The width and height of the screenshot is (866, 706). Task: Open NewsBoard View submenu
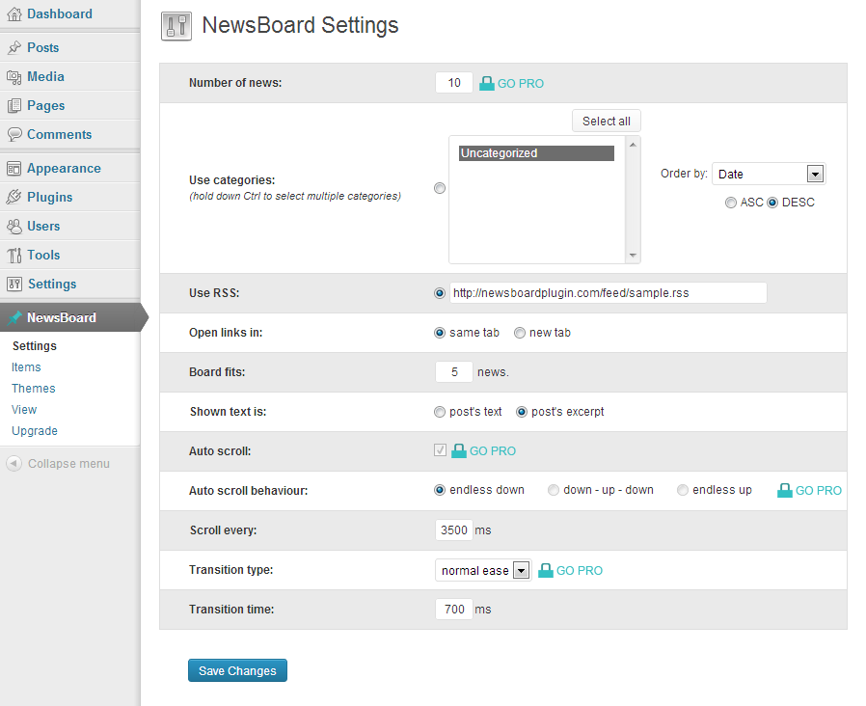pyautogui.click(x=24, y=409)
